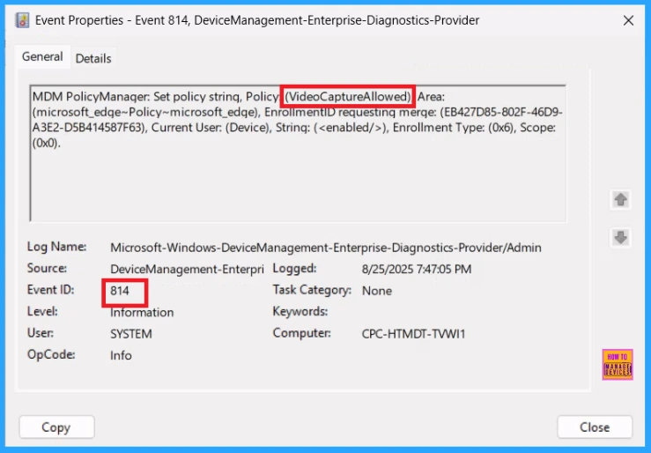Close the Event Properties window with X
The image size is (651, 453).
click(628, 20)
